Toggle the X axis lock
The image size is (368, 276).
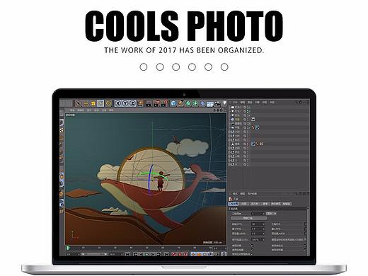click(117, 103)
